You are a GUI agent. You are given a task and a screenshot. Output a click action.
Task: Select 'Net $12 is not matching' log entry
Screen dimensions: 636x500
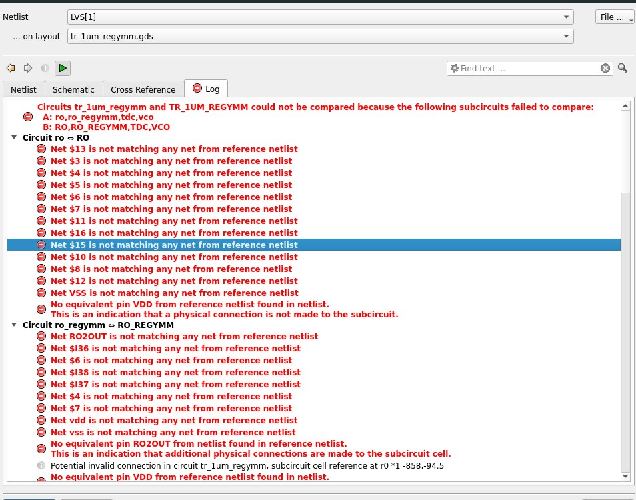(x=174, y=281)
